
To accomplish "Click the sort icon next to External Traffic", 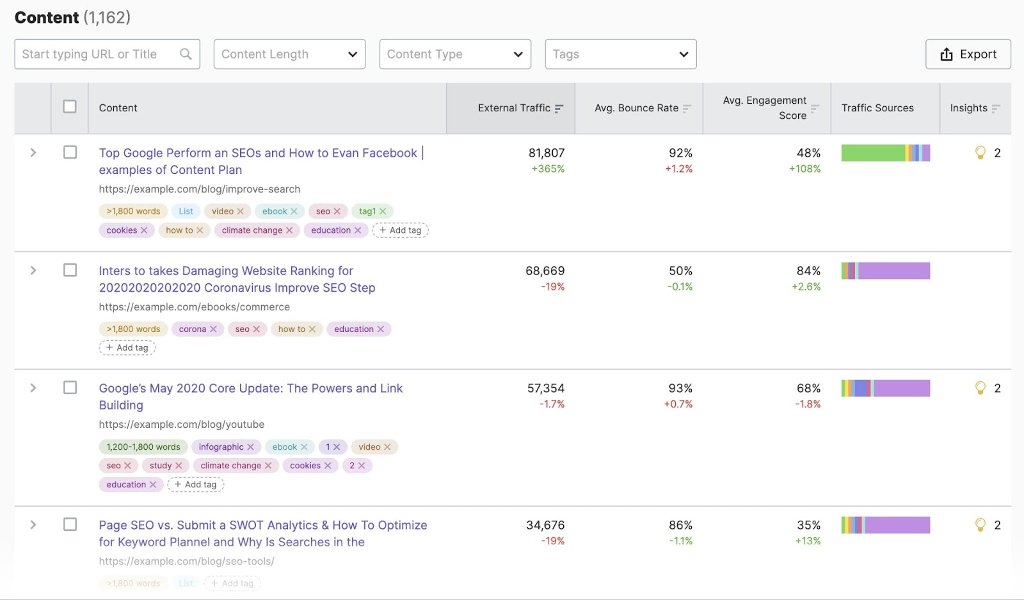I will pos(559,109).
